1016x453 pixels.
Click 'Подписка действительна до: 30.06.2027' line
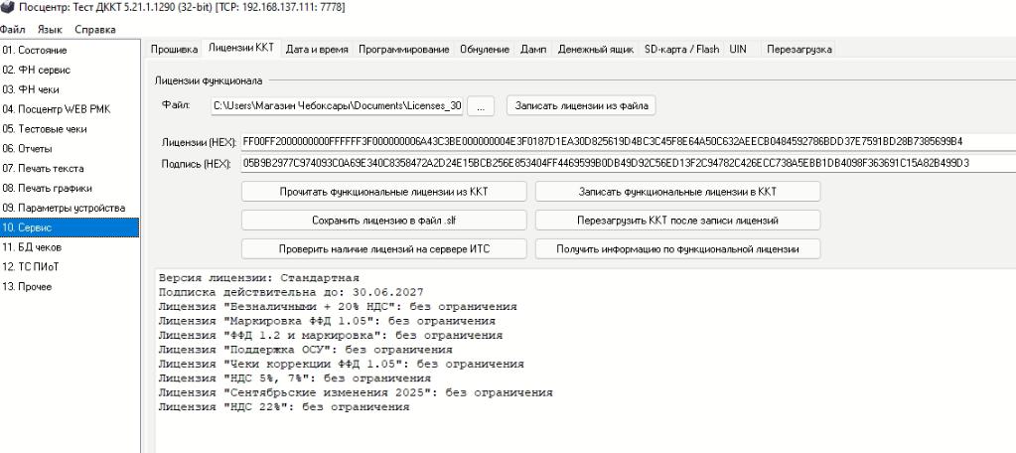pyautogui.click(x=291, y=292)
